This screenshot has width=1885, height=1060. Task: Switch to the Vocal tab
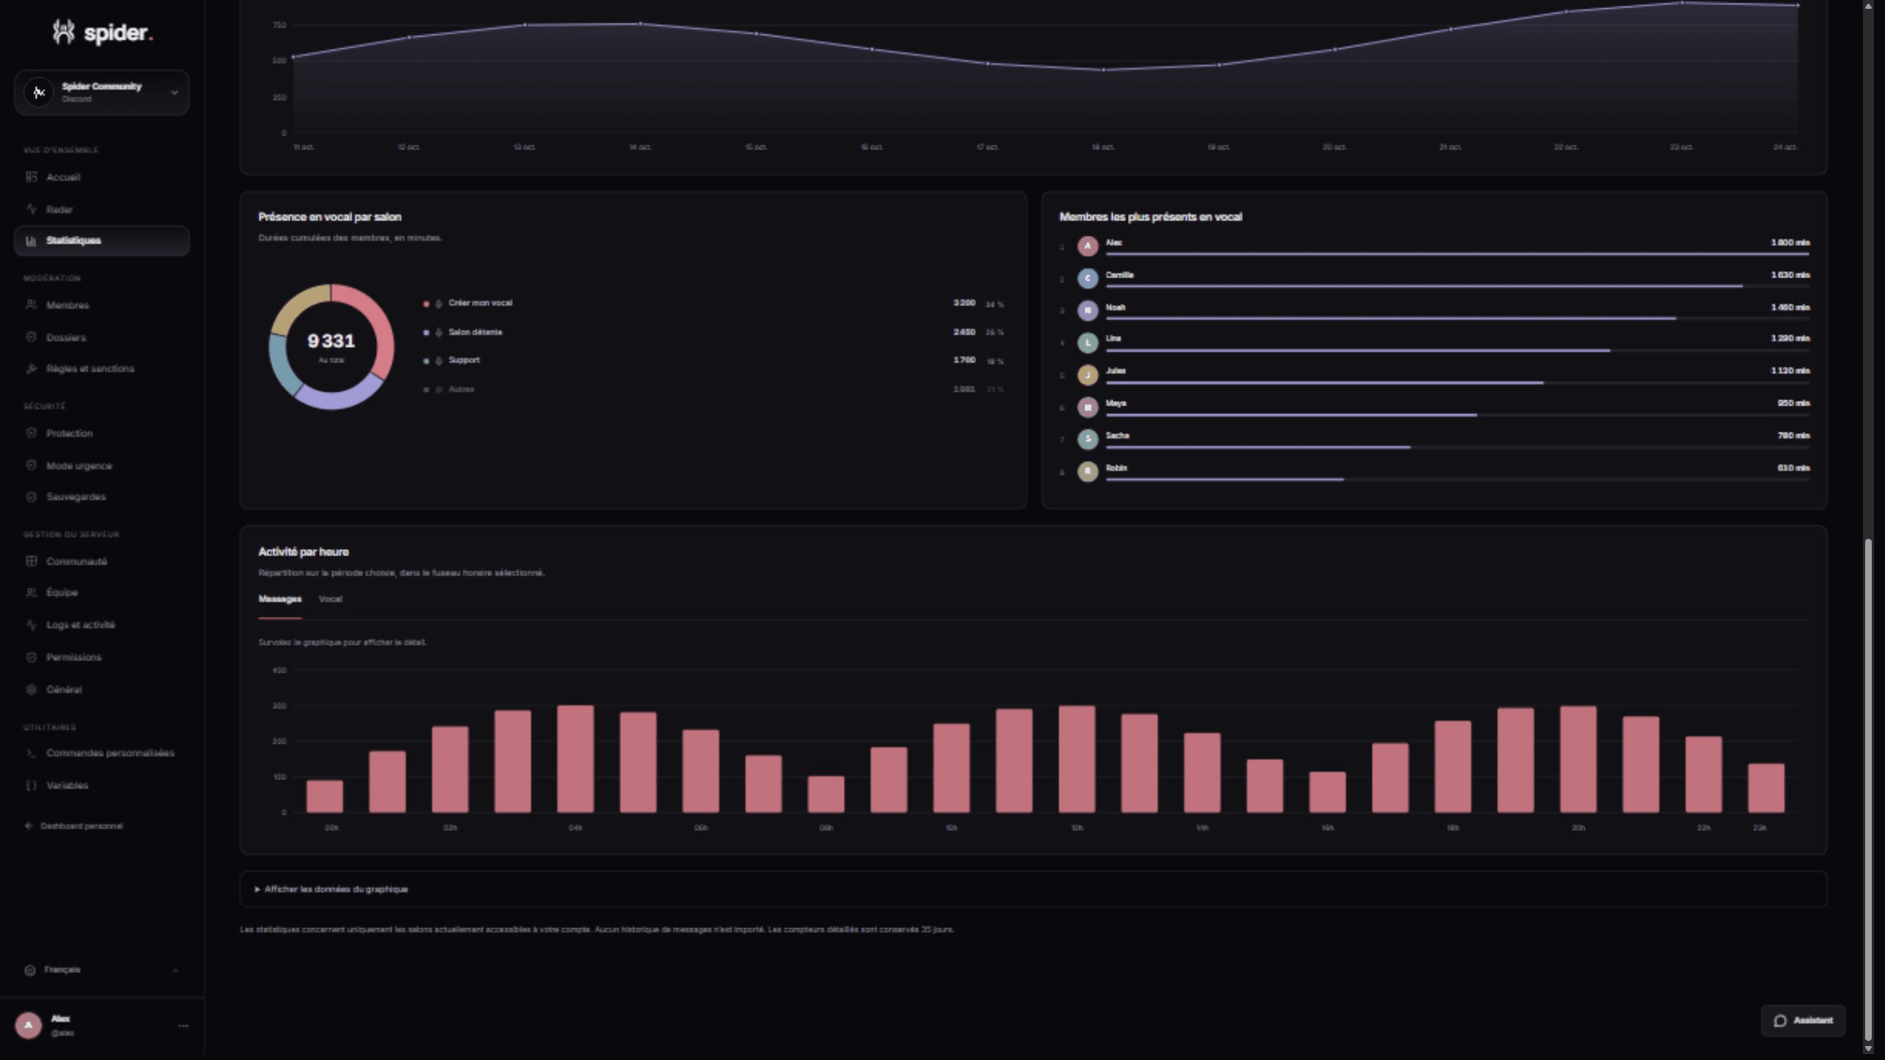tap(330, 599)
